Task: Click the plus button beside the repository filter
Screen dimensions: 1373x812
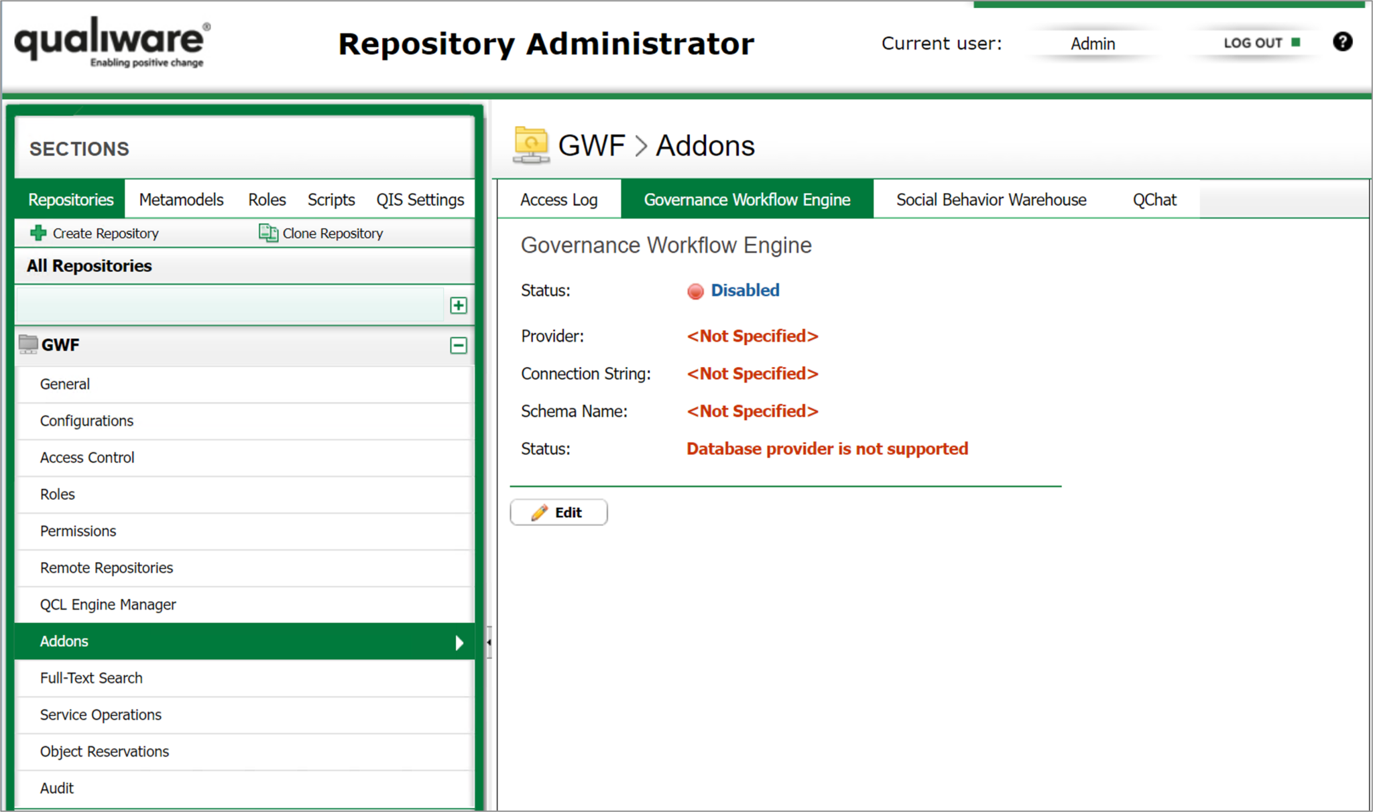Action: [459, 305]
